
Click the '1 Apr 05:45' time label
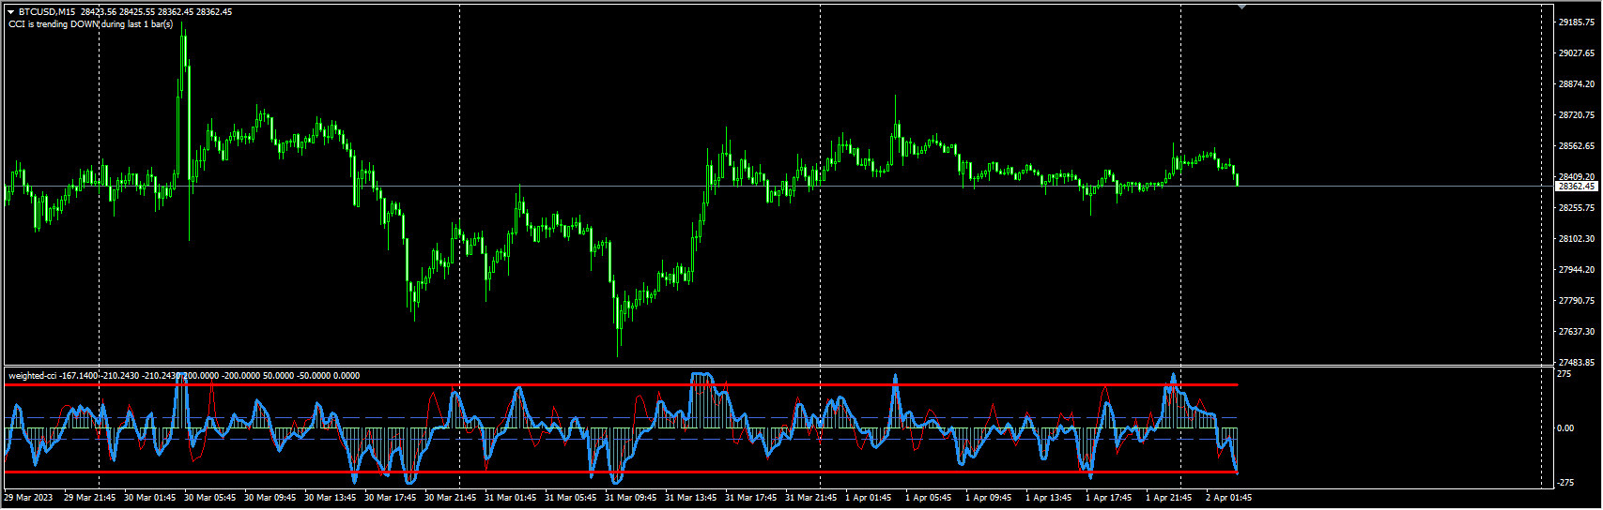[928, 498]
